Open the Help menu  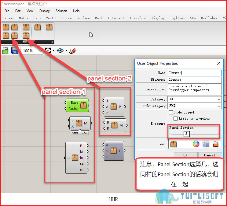(76, 11)
